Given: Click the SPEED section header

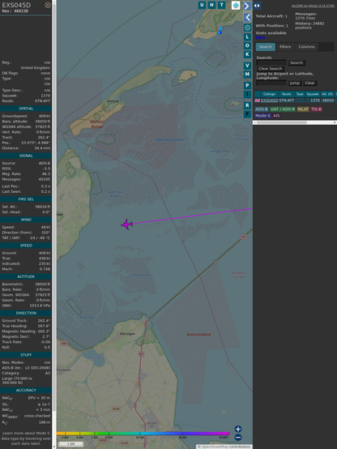Looking at the screenshot, I should 26,246.
